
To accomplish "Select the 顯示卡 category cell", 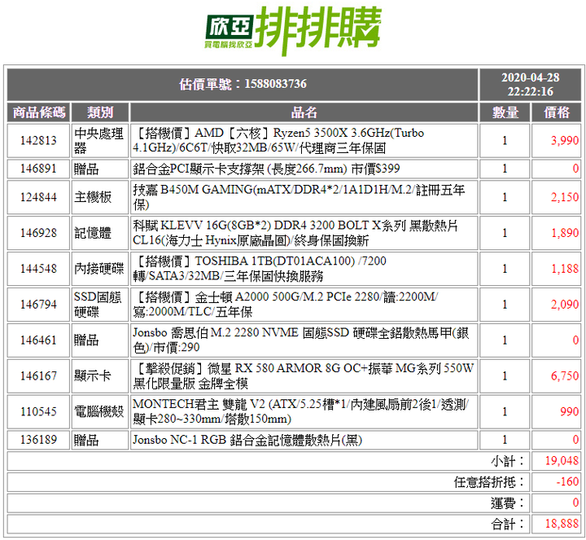I will point(100,375).
